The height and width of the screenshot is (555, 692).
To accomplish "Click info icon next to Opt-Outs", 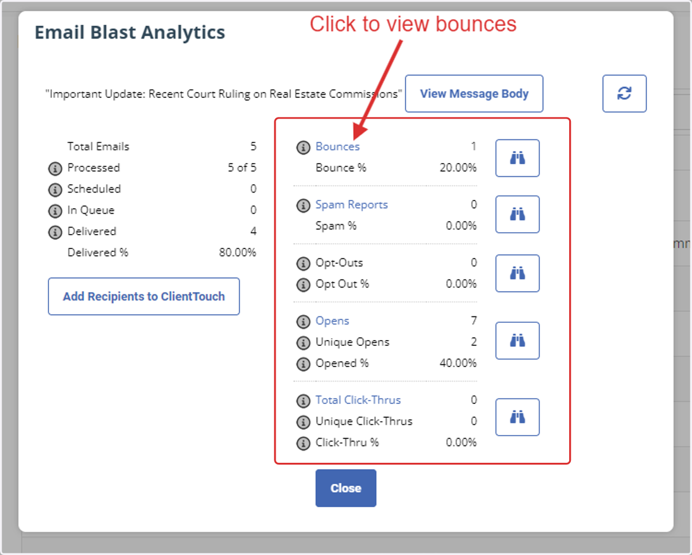I will coord(303,263).
